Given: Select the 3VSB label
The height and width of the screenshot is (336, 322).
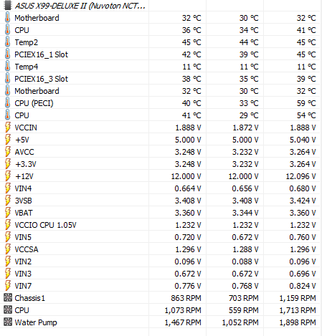Looking at the screenshot, I should click(x=23, y=201).
